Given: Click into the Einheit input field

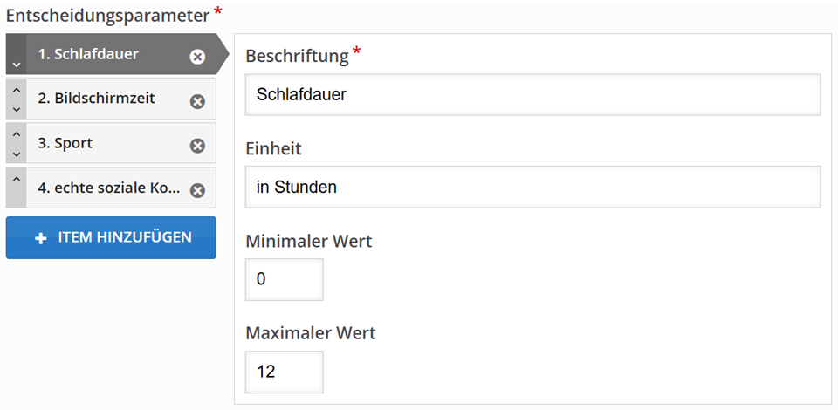Looking at the screenshot, I should [532, 187].
